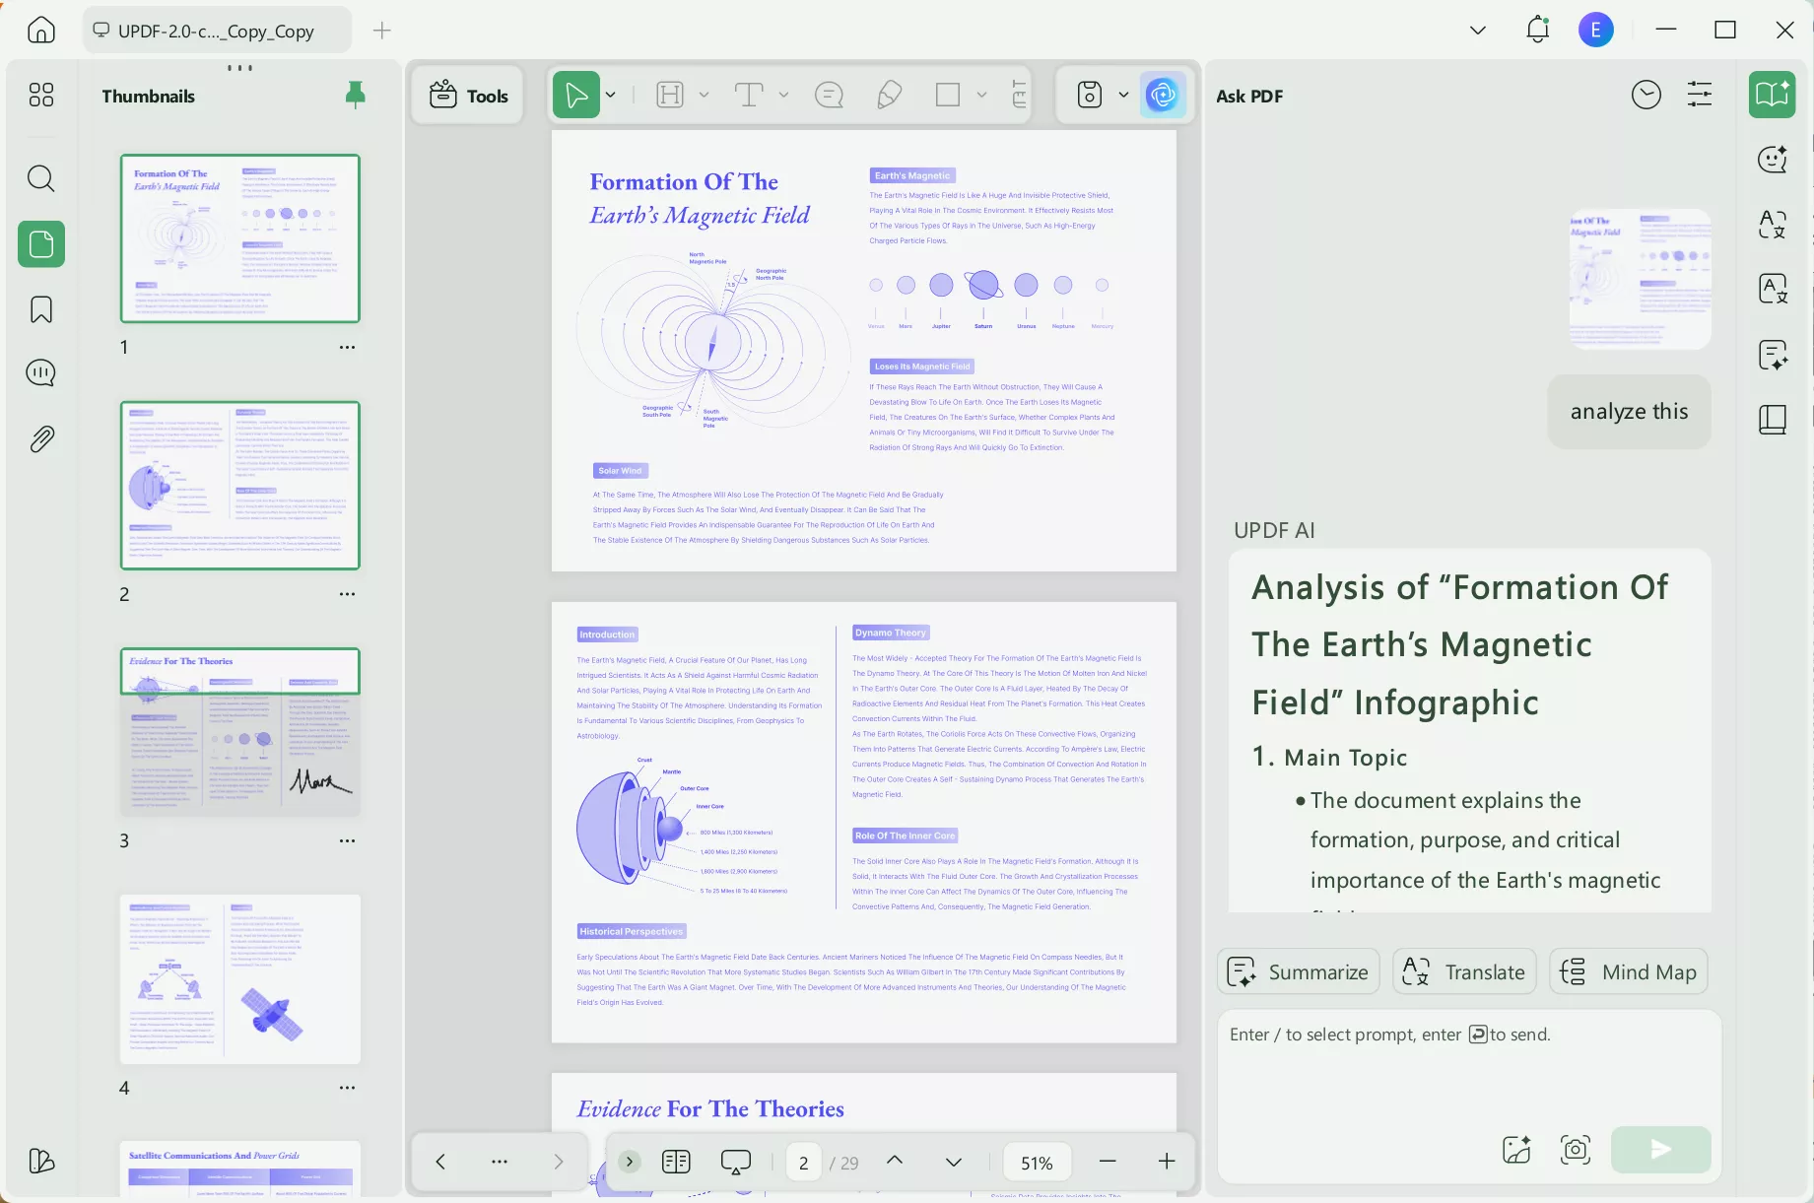Expand the selection tool dropdown arrow
1814x1203 pixels.
(x=611, y=96)
